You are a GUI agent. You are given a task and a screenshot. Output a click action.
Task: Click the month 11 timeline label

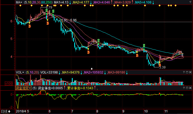[166, 111]
